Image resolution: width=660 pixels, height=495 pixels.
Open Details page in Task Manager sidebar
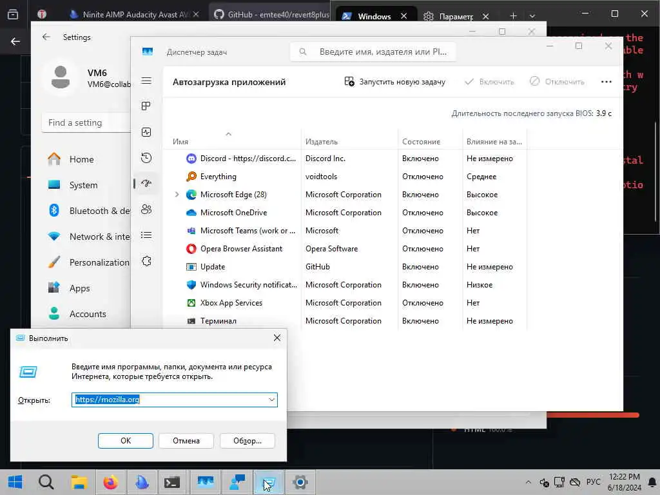pos(146,235)
